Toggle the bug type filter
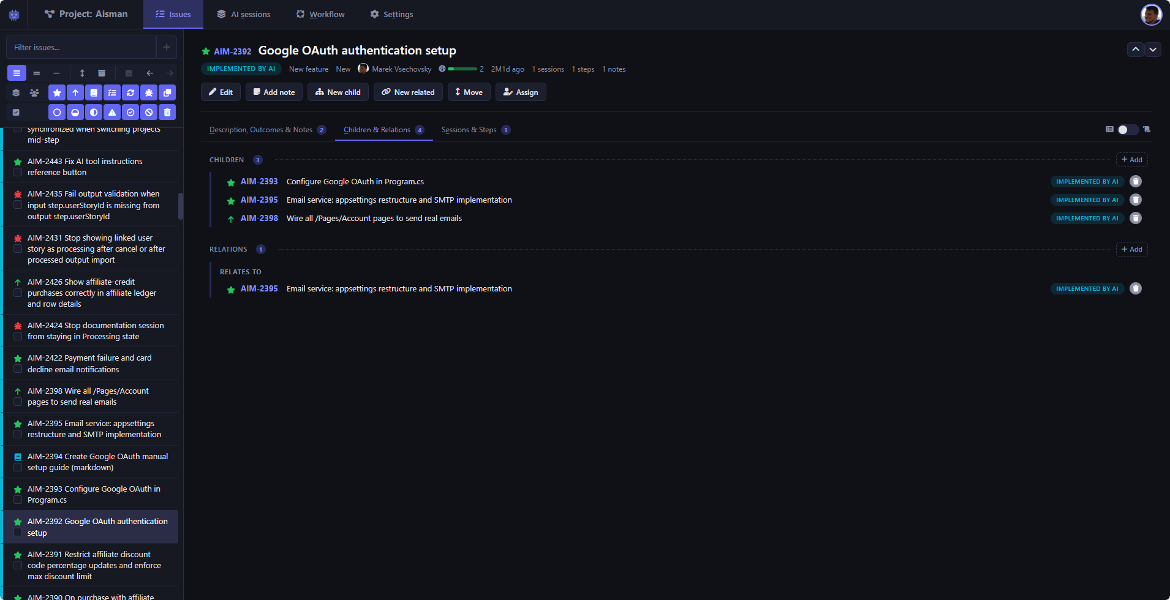This screenshot has height=600, width=1170. pos(149,93)
